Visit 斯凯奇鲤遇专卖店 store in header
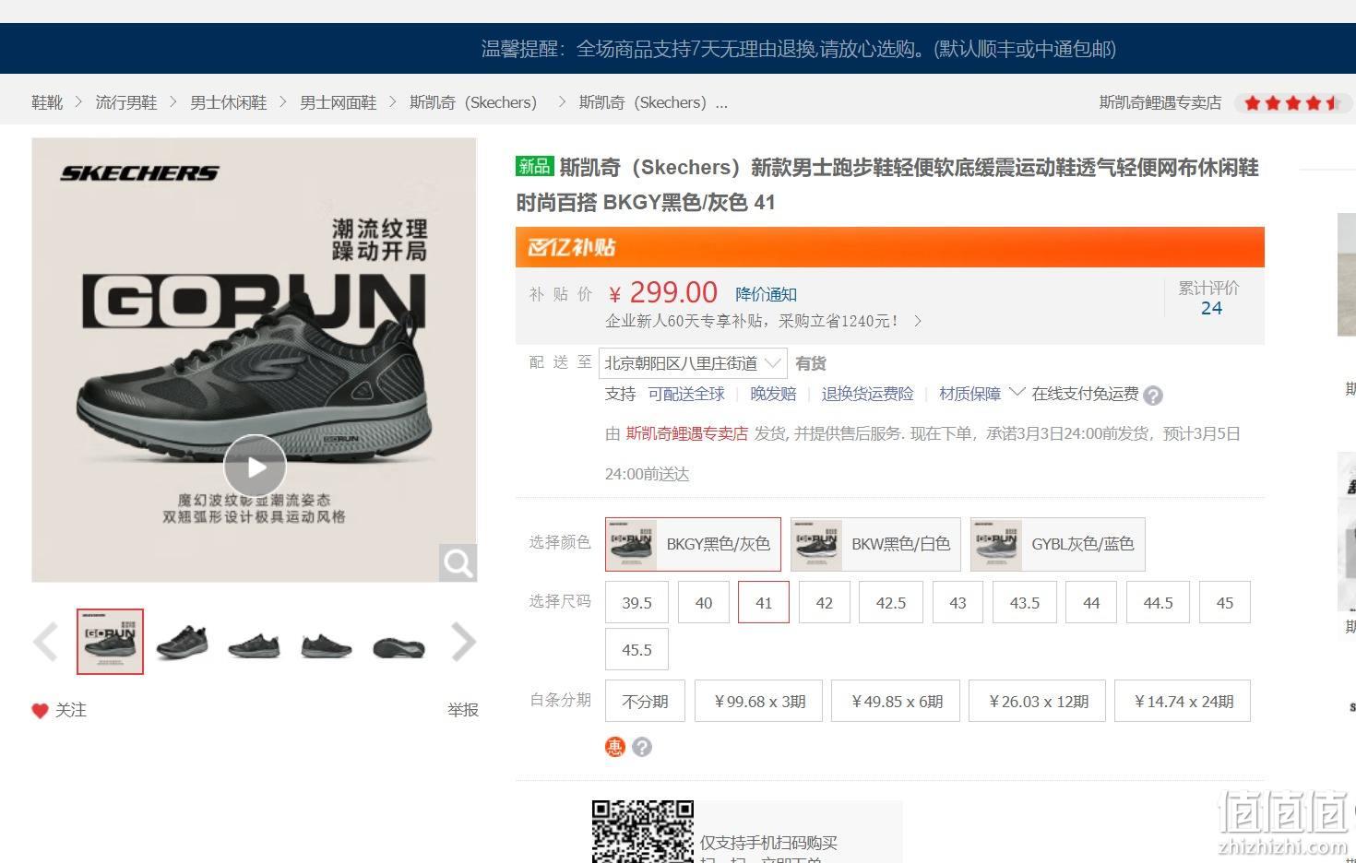Screen dimensions: 1356x863 pyautogui.click(x=1160, y=102)
